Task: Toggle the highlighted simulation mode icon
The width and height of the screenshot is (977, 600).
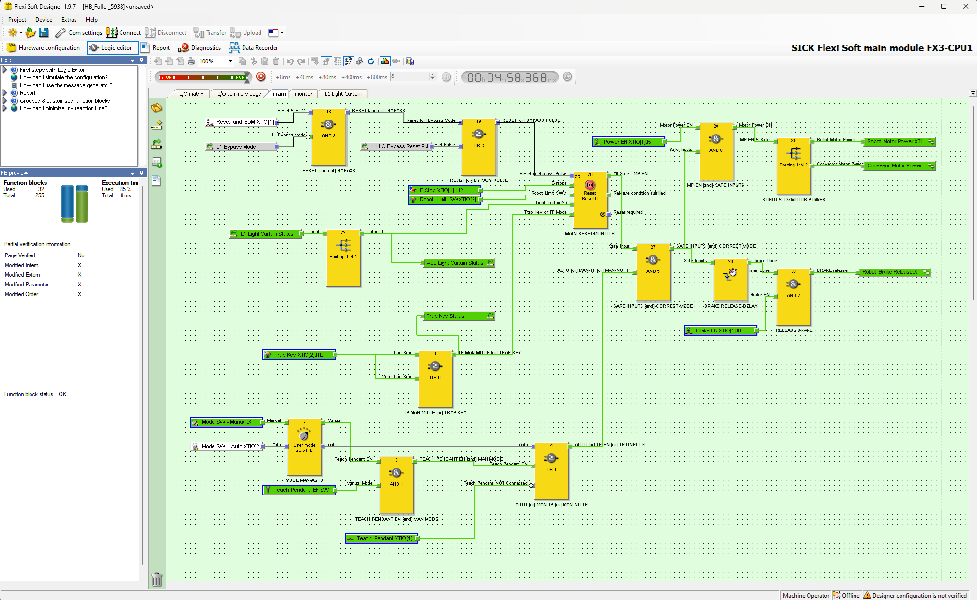Action: pyautogui.click(x=385, y=61)
